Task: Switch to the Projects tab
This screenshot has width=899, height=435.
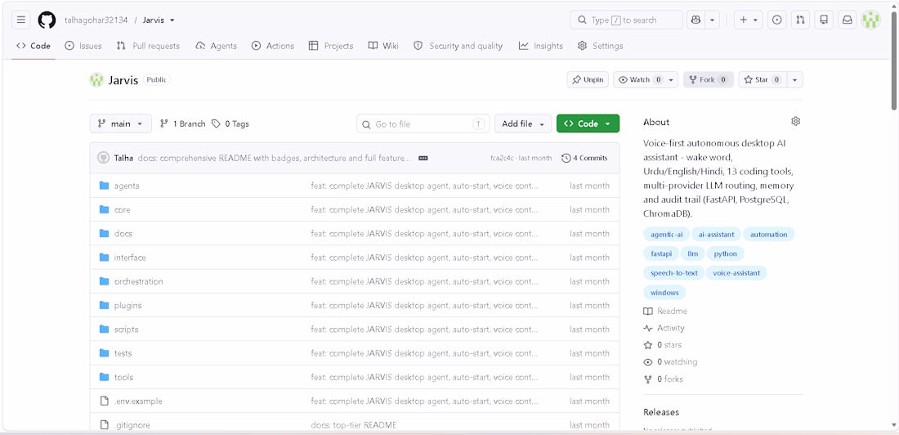Action: pyautogui.click(x=331, y=46)
